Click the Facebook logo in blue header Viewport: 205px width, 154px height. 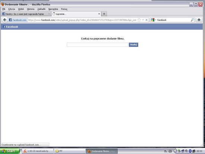pyautogui.click(x=10, y=27)
